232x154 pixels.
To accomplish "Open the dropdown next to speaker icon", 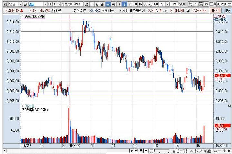I will click(59, 4).
